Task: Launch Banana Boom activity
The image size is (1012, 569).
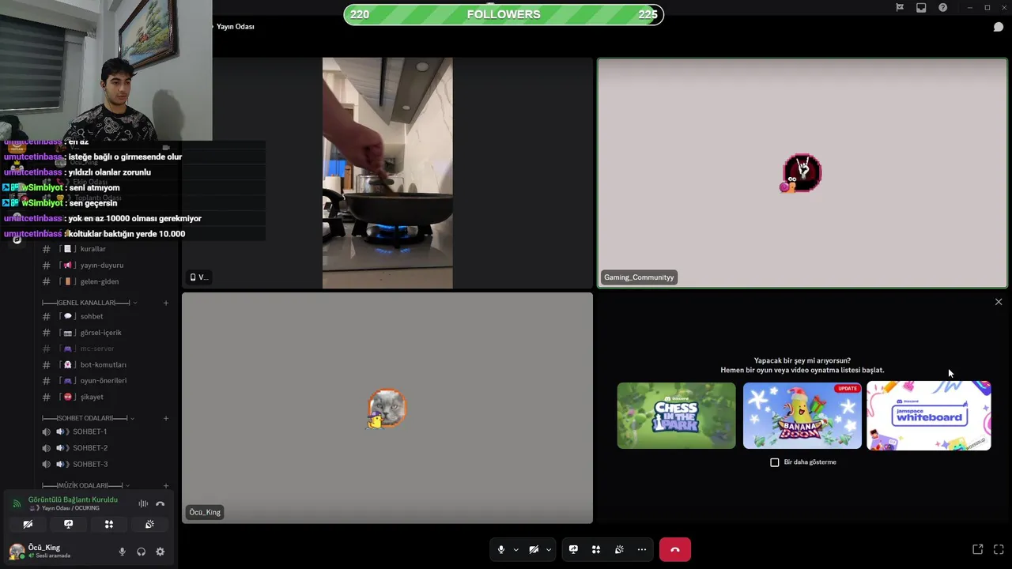Action: pyautogui.click(x=802, y=416)
